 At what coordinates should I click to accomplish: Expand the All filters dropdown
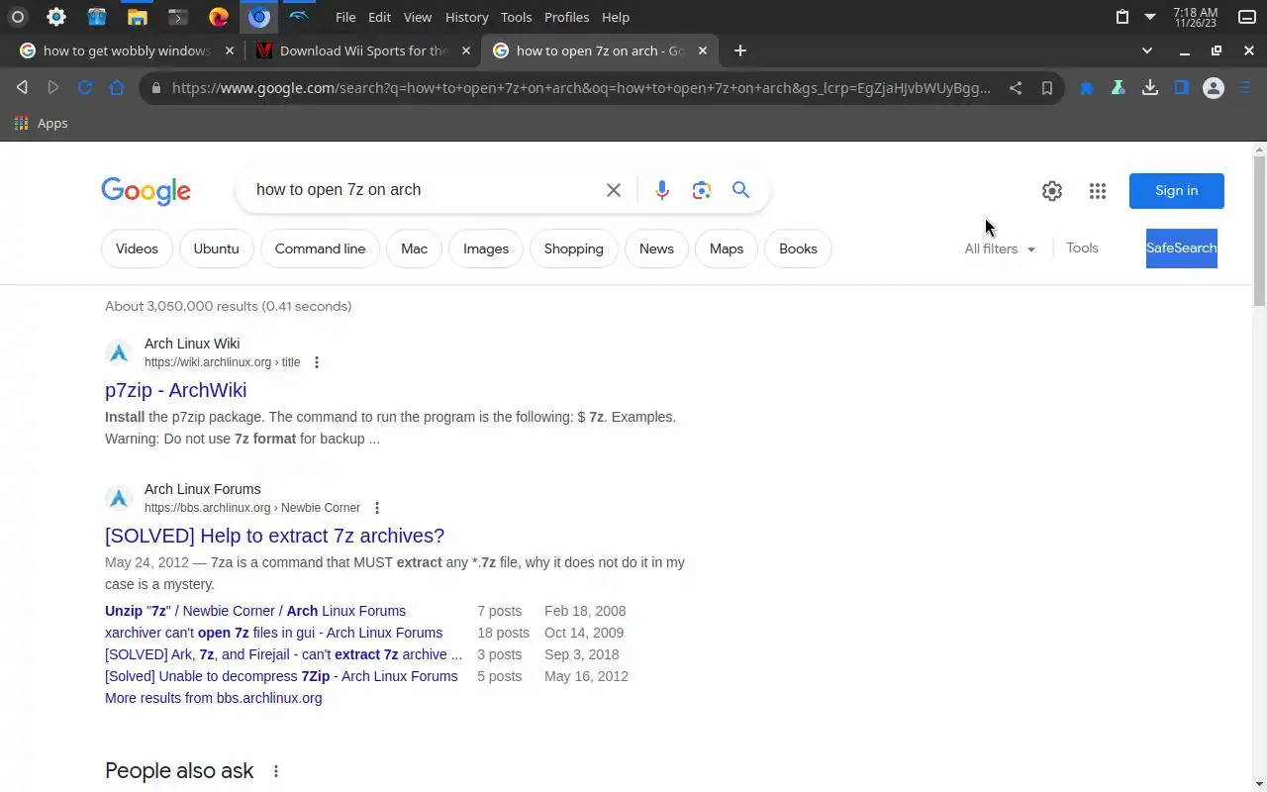point(1000,249)
